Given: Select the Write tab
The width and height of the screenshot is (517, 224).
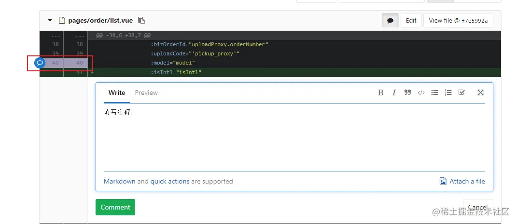Looking at the screenshot, I should point(116,92).
